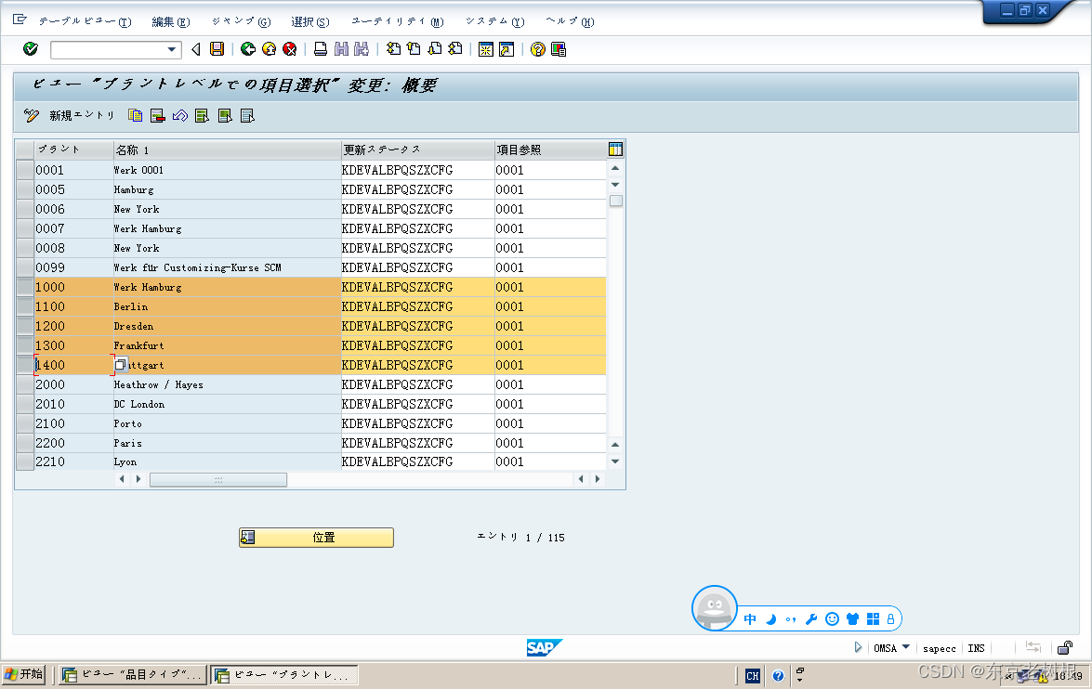Click the Copy entries icon above the table
The image size is (1092, 689).
pyautogui.click(x=135, y=116)
